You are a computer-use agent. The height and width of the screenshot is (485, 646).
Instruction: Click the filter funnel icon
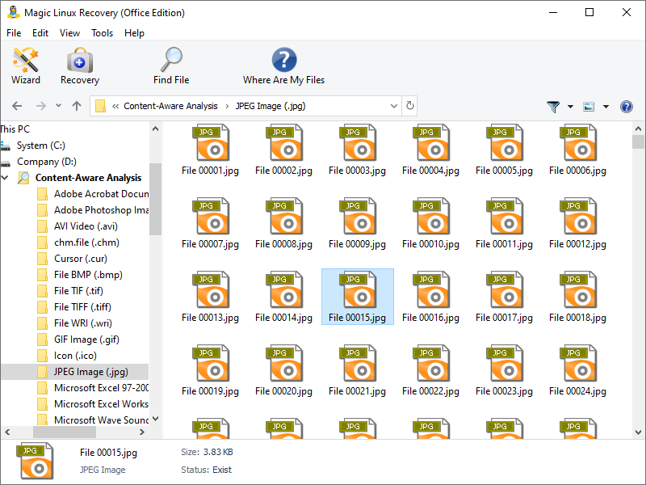coord(553,107)
